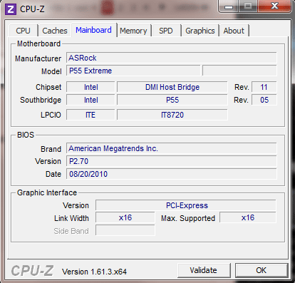The height and width of the screenshot is (283, 295).
Task: Minimize the CPU-Z window
Action: [229, 6]
